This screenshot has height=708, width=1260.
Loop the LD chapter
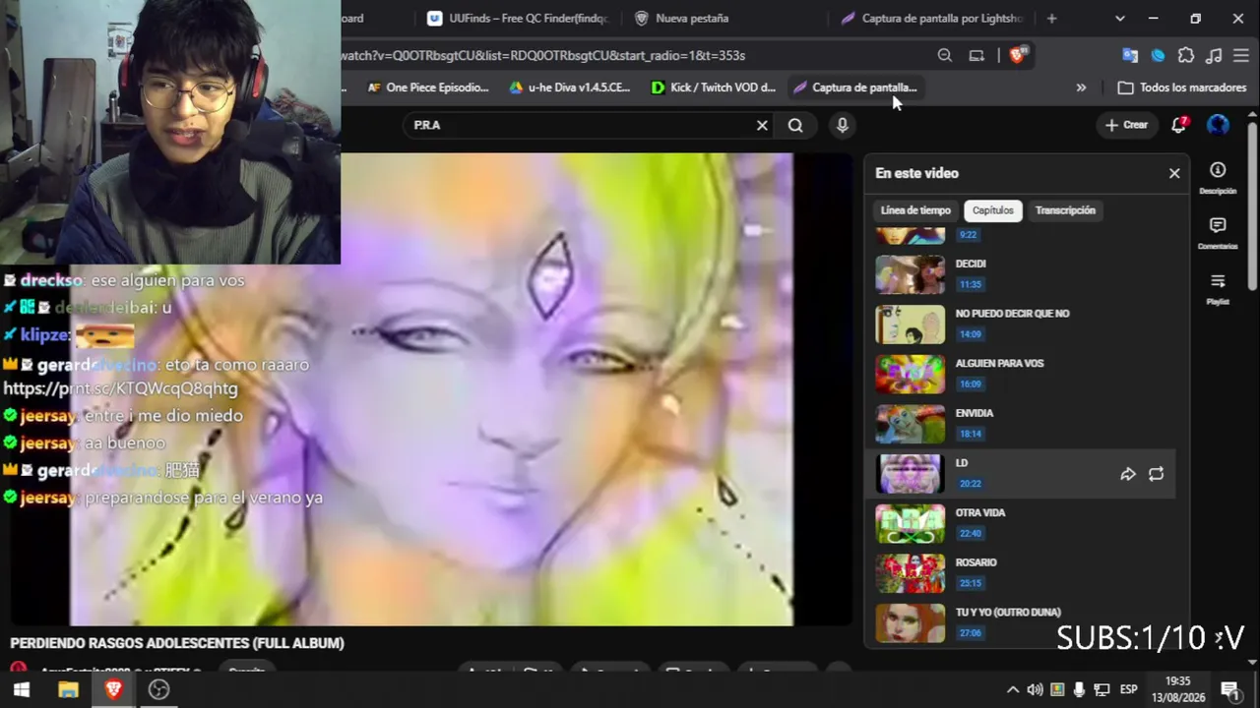pos(1157,474)
